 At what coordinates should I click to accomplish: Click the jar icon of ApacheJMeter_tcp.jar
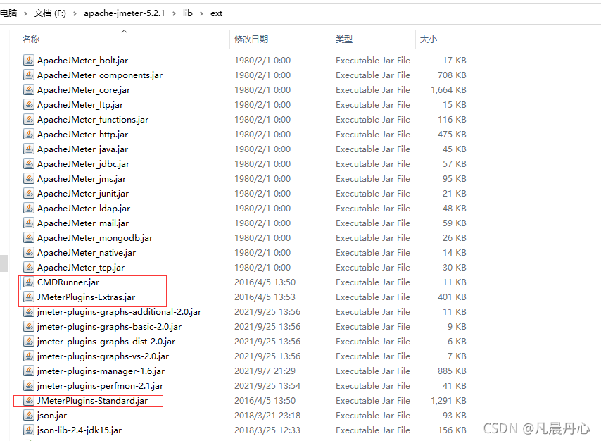[29, 267]
